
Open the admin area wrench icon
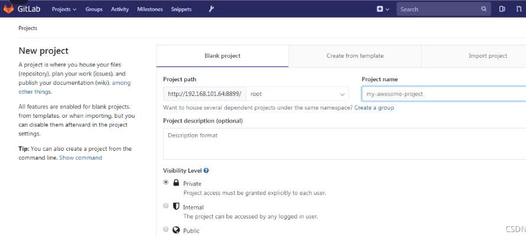point(212,9)
